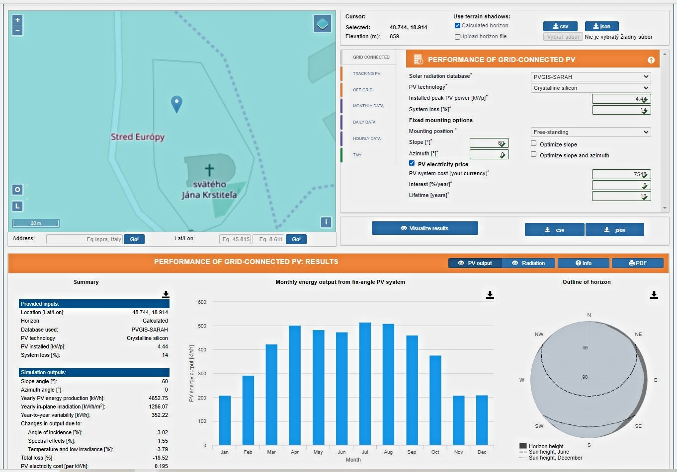
Task: Download PV results as csv
Action: (555, 230)
